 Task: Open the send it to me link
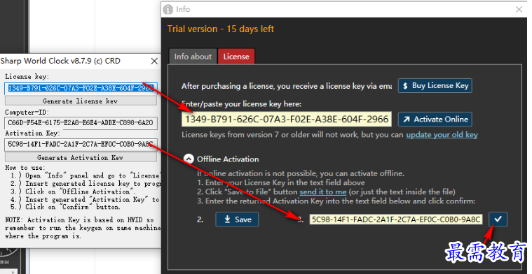322,192
